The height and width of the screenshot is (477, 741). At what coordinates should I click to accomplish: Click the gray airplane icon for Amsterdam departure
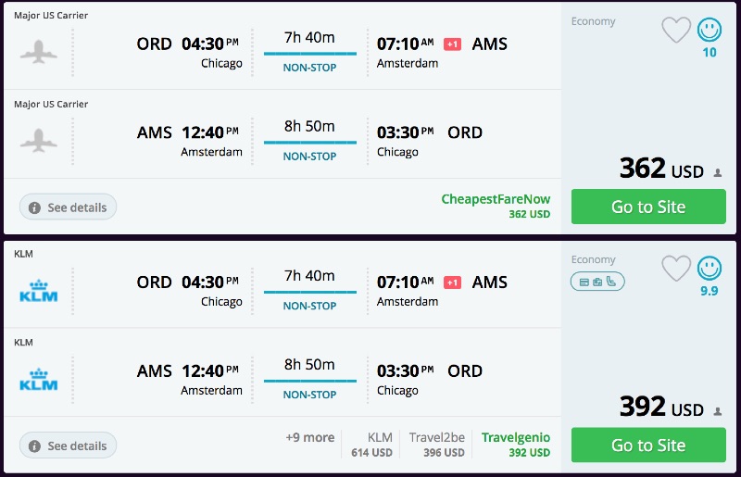pyautogui.click(x=39, y=141)
